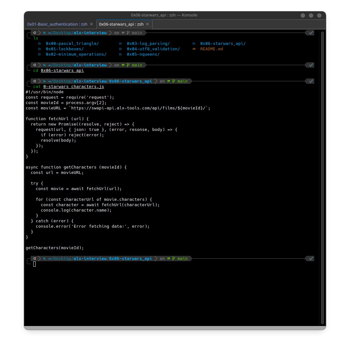Click the git branch icon on the cat prompt
Viewport: 350px width, 357px height.
tap(174, 81)
